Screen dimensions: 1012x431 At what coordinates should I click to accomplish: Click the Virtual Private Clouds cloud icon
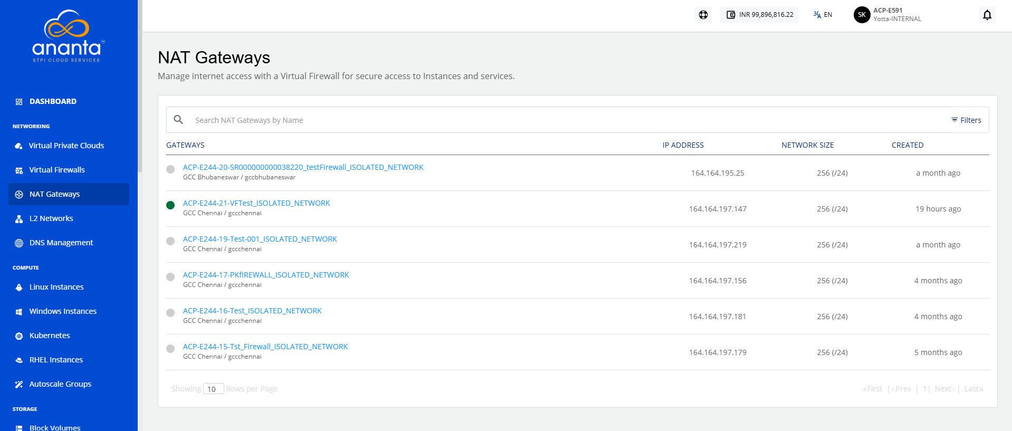coord(19,146)
